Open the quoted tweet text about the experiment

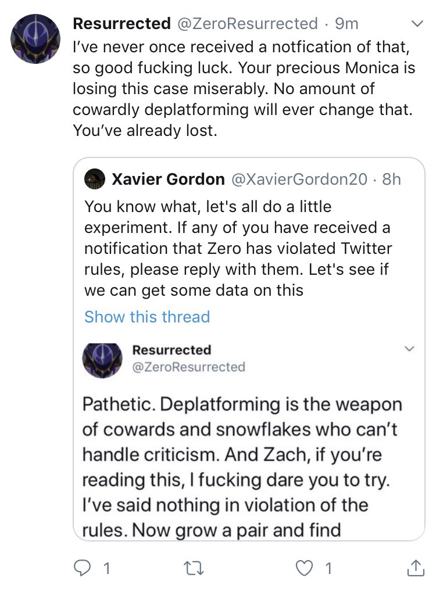pyautogui.click(x=238, y=248)
